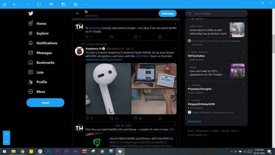Open the Delhi news story thumbnail
The width and height of the screenshot is (275, 155).
tap(237, 30)
